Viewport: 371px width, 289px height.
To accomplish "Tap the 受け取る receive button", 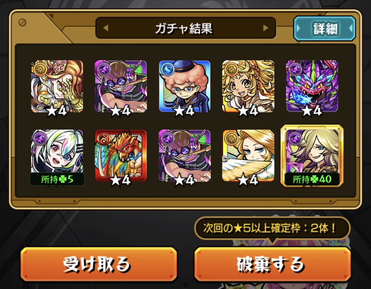I will [99, 264].
